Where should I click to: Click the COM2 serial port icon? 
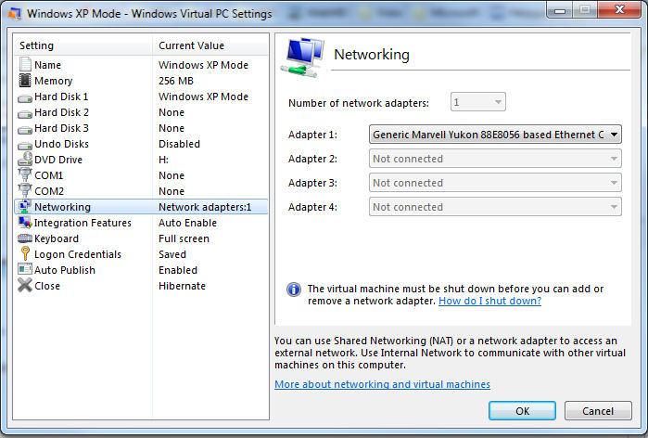tap(25, 190)
